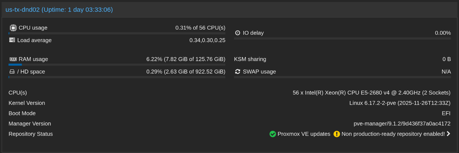The height and width of the screenshot is (153, 459).
Task: Click the HD space progress bar
Action: click(117, 77)
